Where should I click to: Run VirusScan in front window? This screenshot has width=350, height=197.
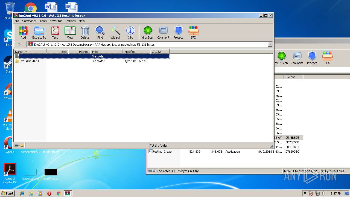(x=148, y=33)
